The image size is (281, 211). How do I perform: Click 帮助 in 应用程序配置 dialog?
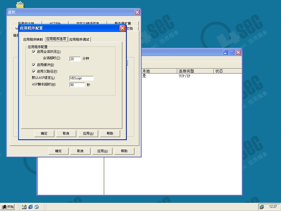[x=110, y=134]
